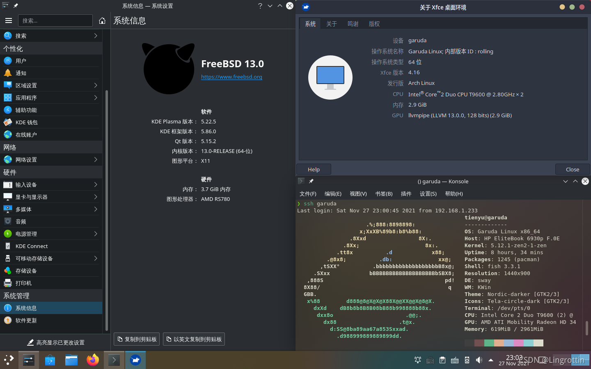This screenshot has width=591, height=369.
Task: Open 打印机 settings
Action: pyautogui.click(x=51, y=283)
